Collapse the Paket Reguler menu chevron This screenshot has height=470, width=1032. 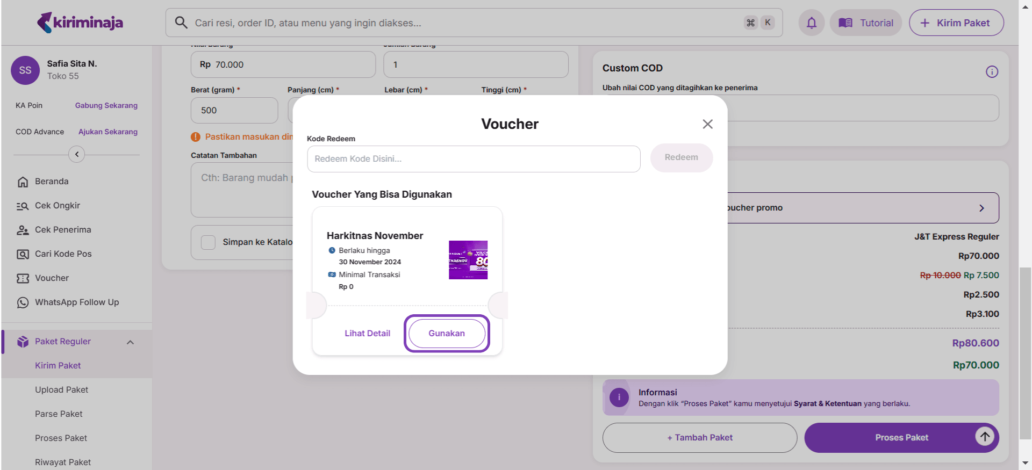(130, 342)
